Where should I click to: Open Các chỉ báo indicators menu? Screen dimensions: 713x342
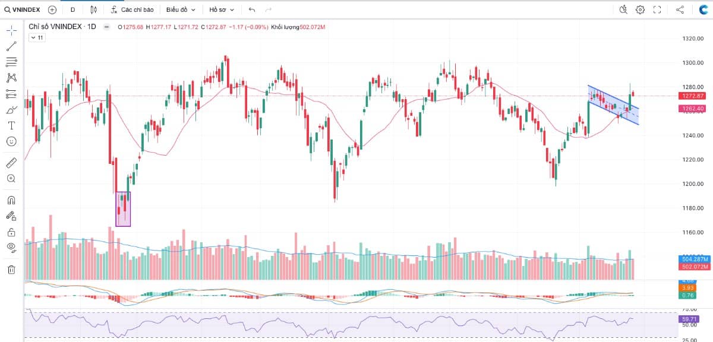click(x=132, y=10)
